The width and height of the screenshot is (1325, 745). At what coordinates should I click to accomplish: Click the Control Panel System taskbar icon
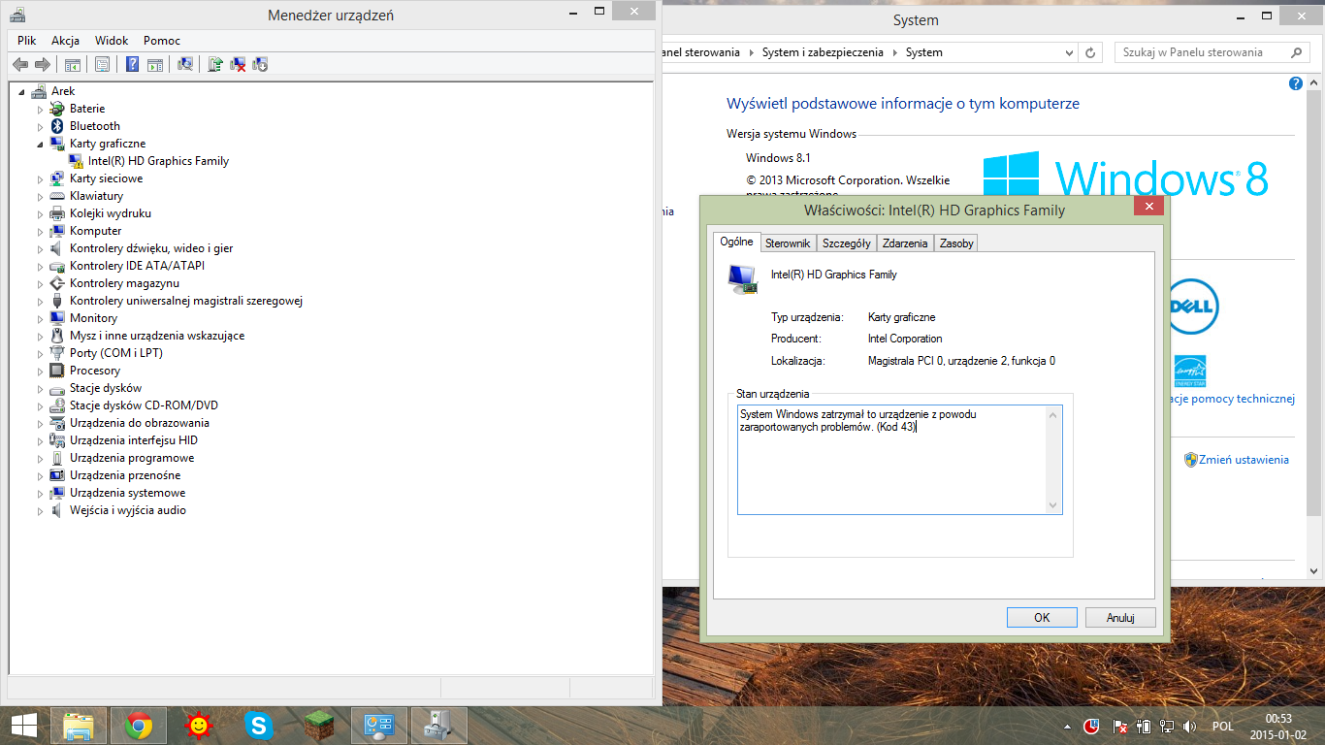[378, 726]
